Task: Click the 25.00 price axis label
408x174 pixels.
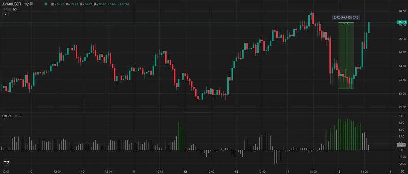Action: tap(402, 39)
